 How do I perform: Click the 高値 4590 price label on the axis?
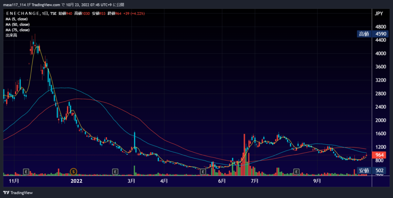373,34
